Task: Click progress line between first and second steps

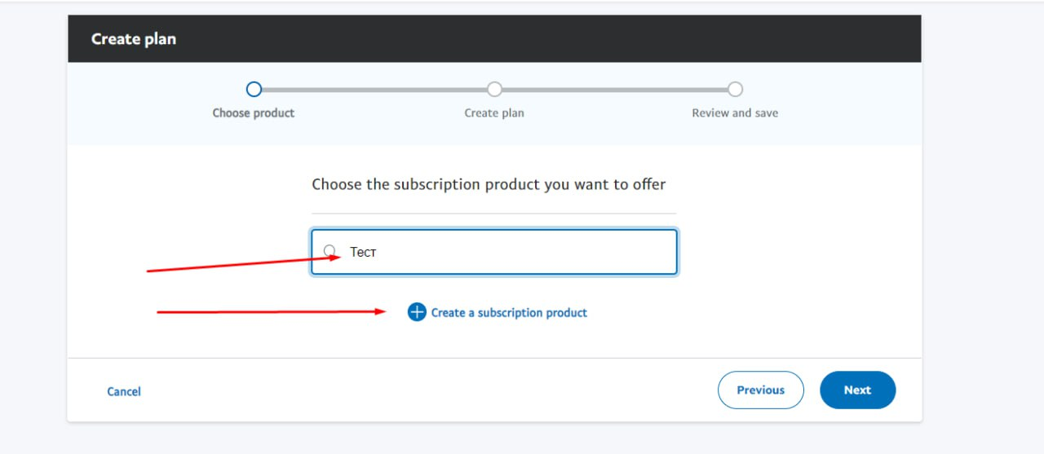Action: click(374, 90)
